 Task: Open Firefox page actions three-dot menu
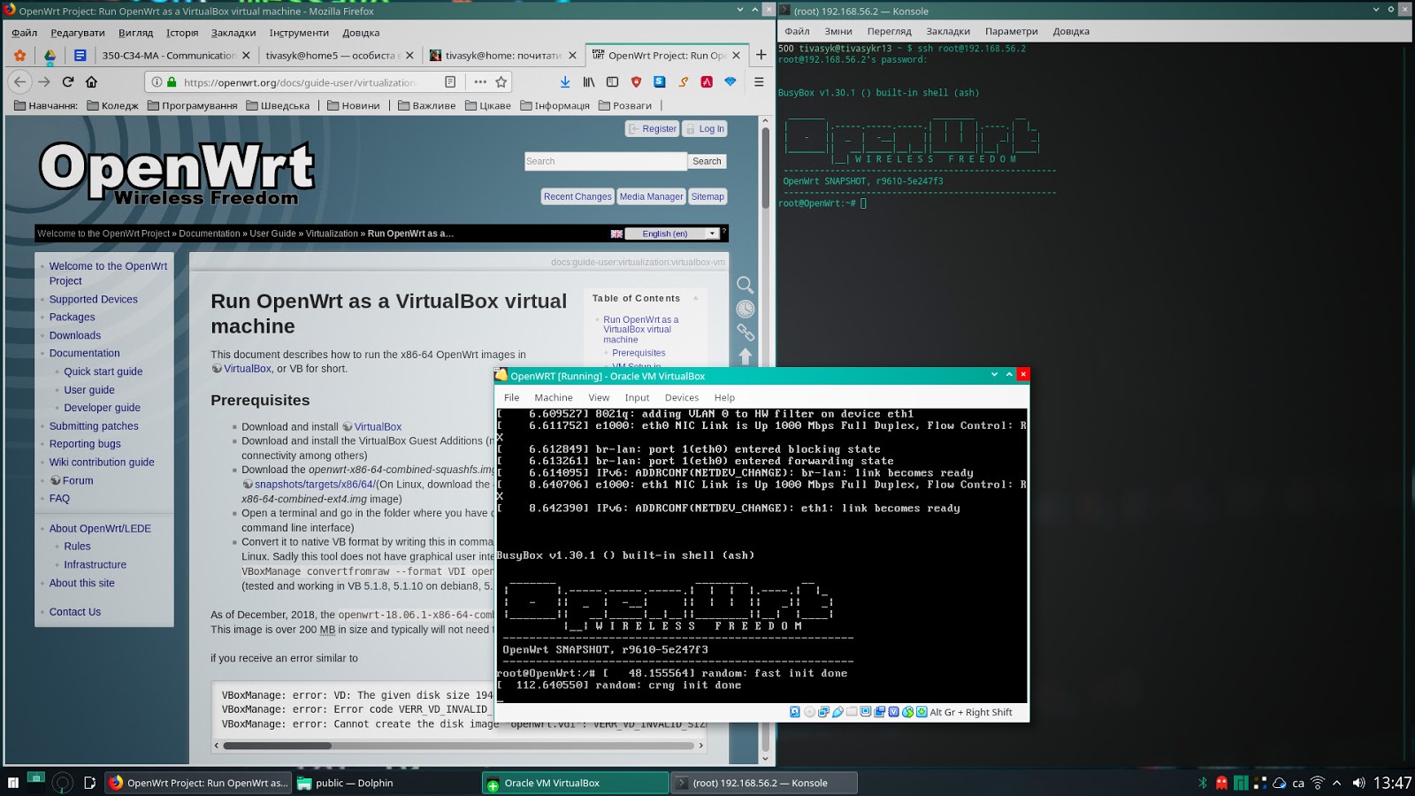tap(480, 81)
